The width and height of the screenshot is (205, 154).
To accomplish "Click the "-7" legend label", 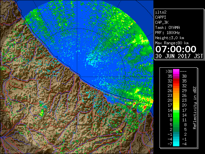I will tap(170, 144).
